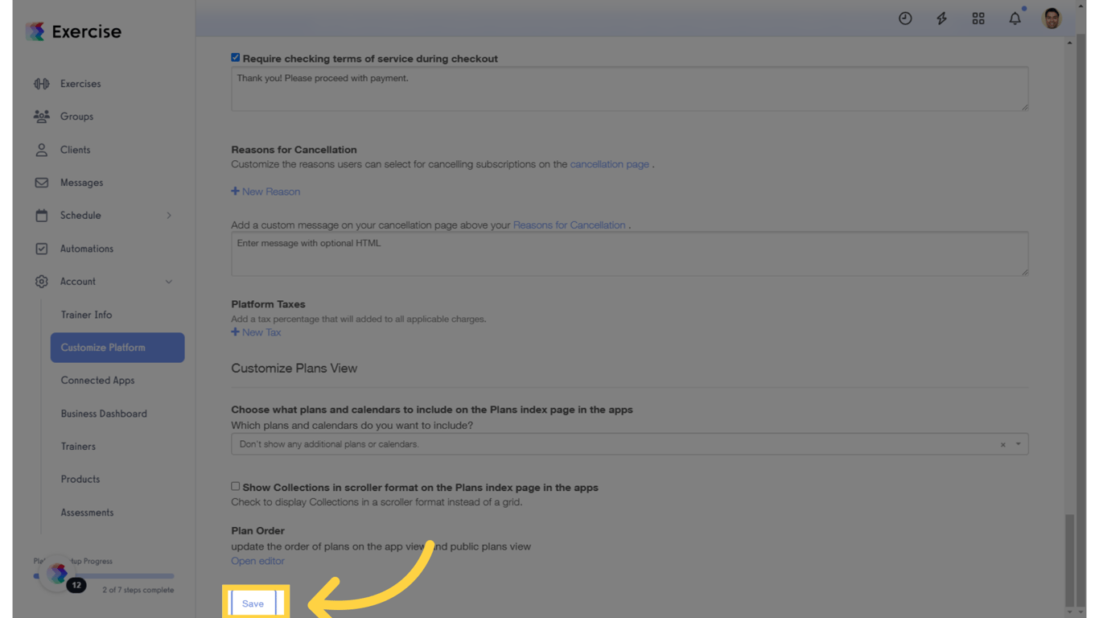Edit the terms of service message box
Image resolution: width=1099 pixels, height=618 pixels.
click(629, 89)
